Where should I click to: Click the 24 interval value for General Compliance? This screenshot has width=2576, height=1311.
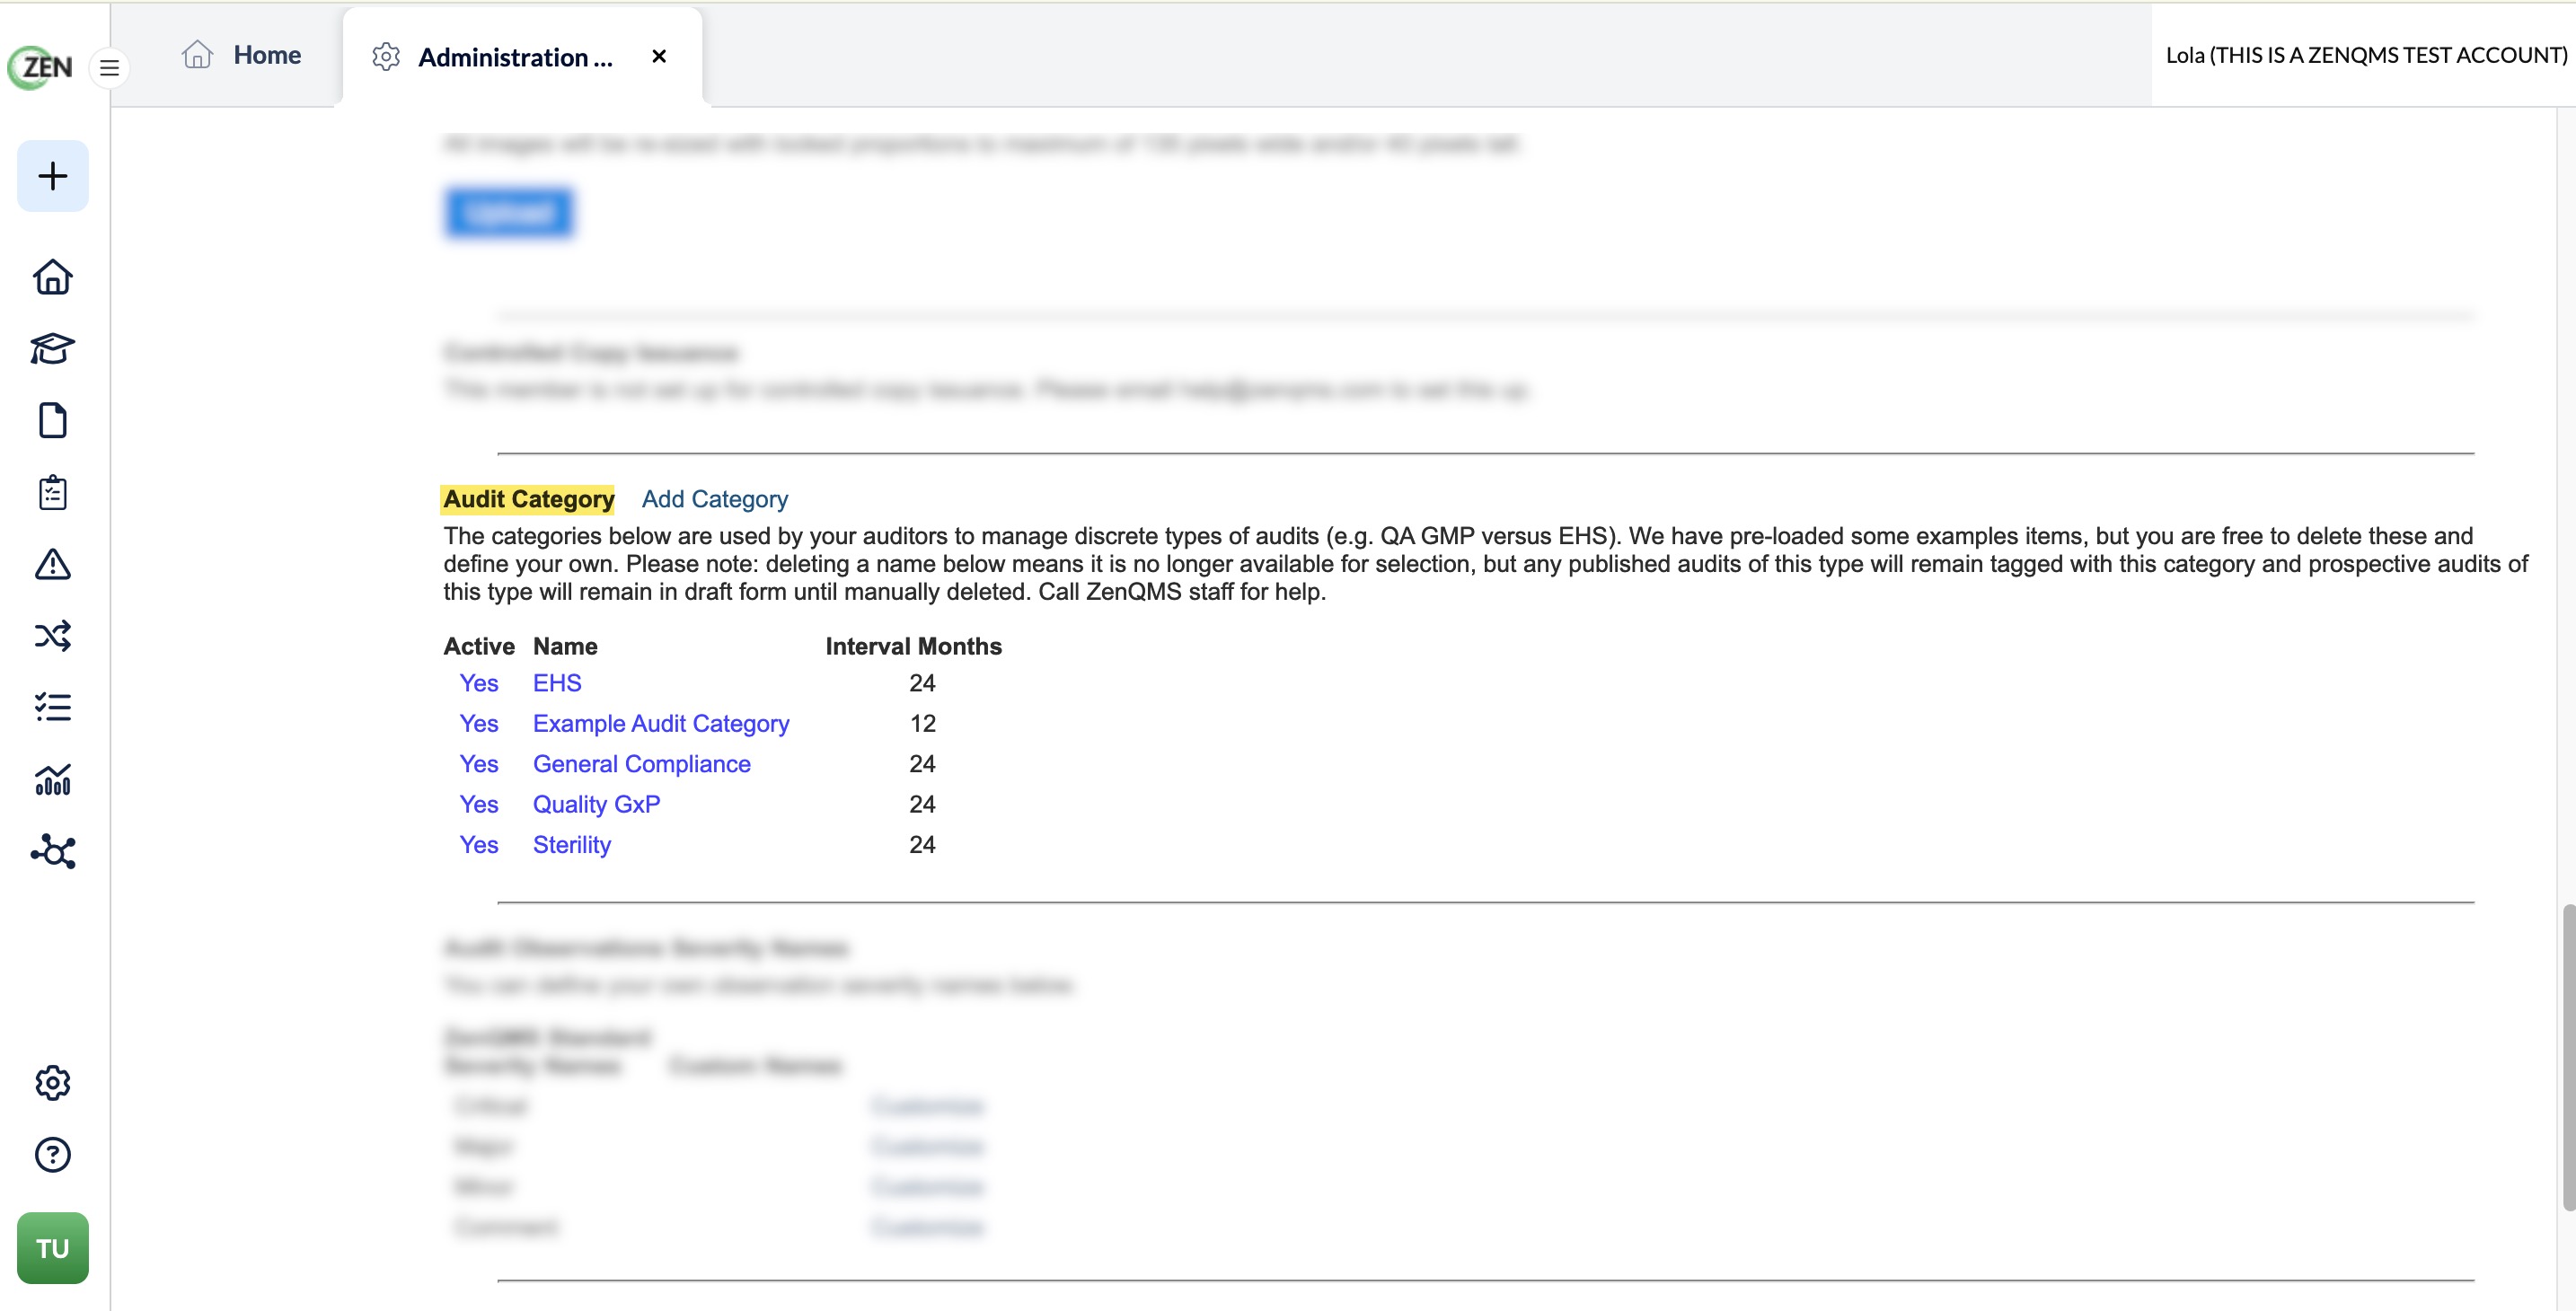pyautogui.click(x=922, y=764)
